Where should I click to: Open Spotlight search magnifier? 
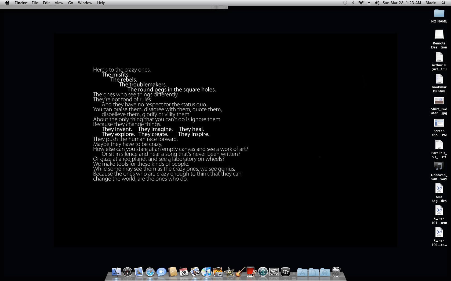click(443, 3)
